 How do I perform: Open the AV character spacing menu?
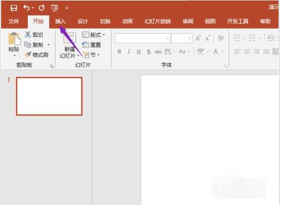(169, 51)
